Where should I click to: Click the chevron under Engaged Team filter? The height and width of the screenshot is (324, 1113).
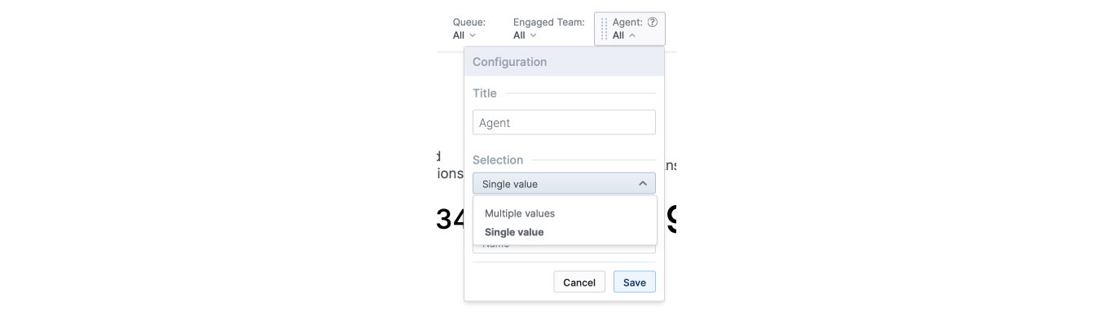tap(533, 36)
